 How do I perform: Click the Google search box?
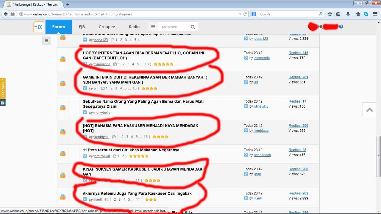(x=288, y=14)
